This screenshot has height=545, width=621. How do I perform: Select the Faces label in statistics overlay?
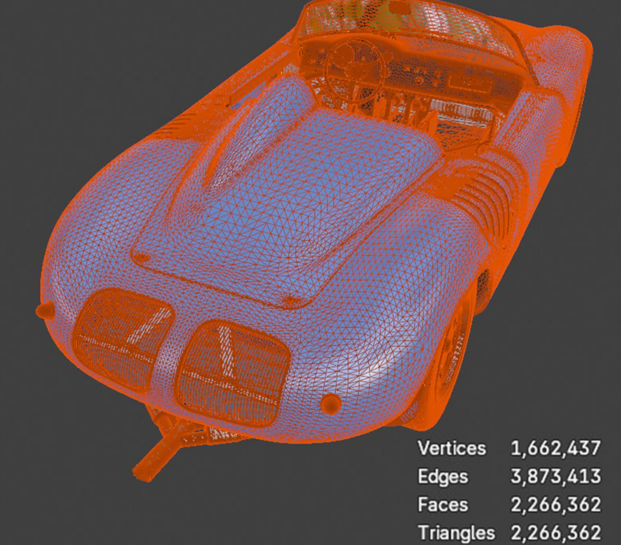pyautogui.click(x=443, y=504)
